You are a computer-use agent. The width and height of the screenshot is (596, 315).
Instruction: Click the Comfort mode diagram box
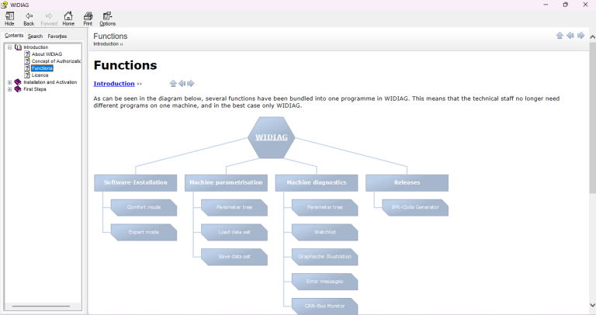pos(144,207)
